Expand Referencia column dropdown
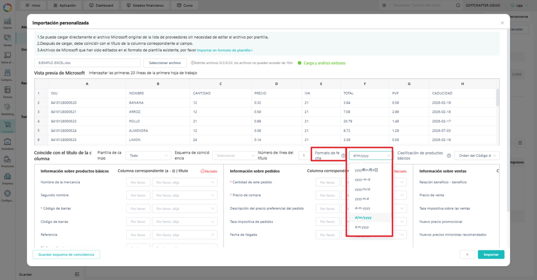Image resolution: width=537 pixels, height=280 pixels. (185, 235)
